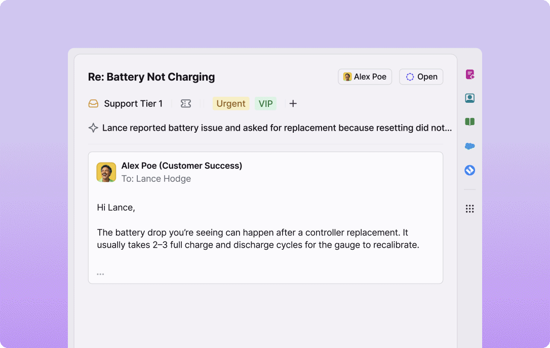The height and width of the screenshot is (348, 550).
Task: Click the recipient line To: Lance Hodge
Action: [156, 179]
